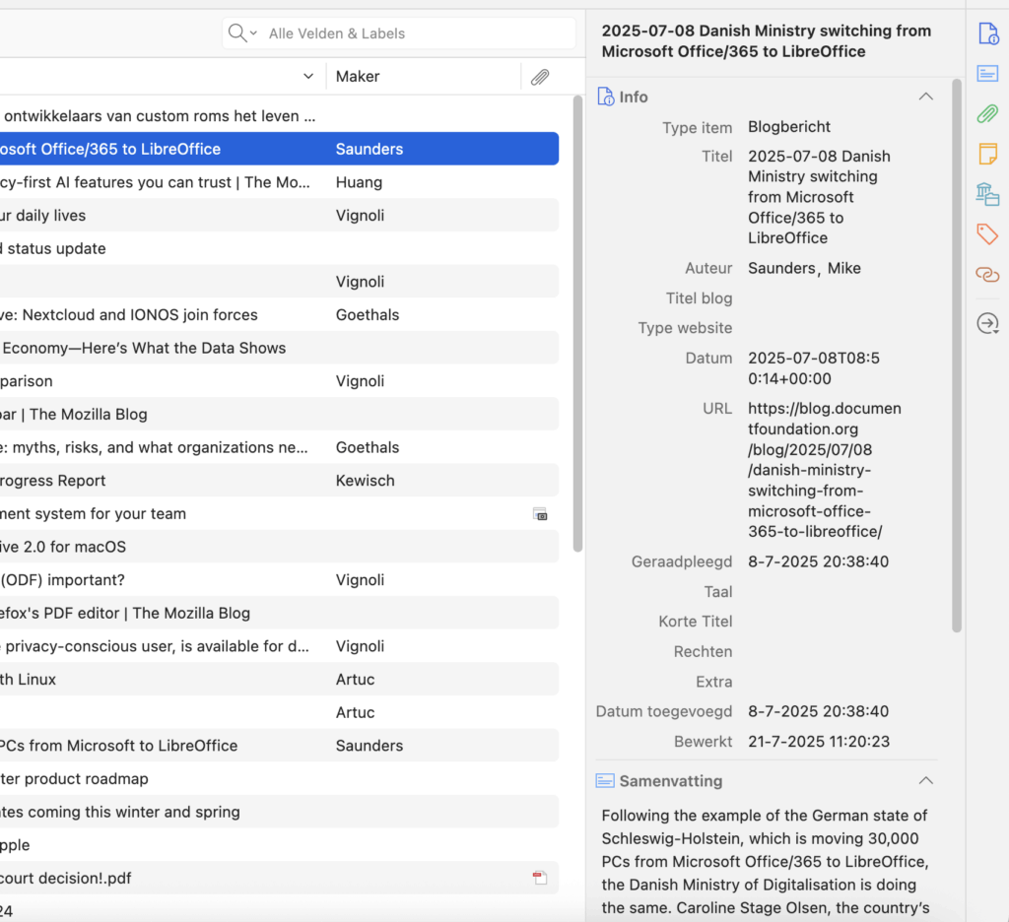Click the Geraadpleegd value '8-7-2025 20:38:40'
This screenshot has width=1009, height=922.
818,561
